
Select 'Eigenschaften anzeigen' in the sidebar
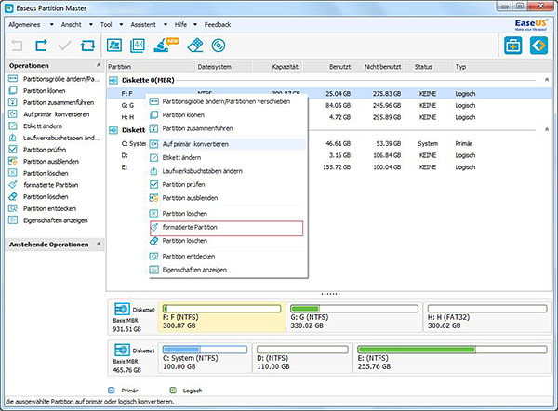coord(48,220)
